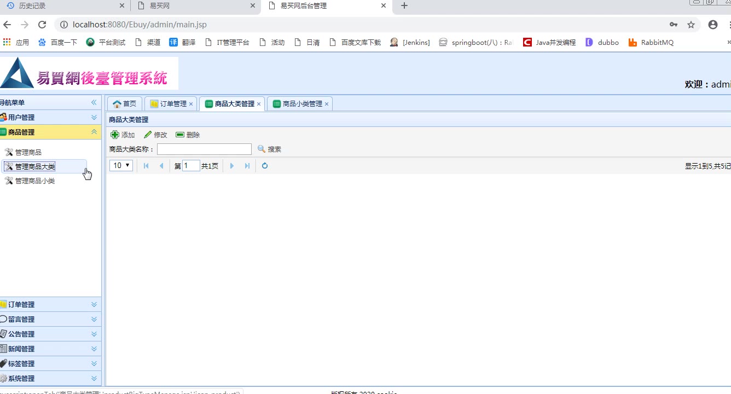The height and width of the screenshot is (394, 731).
Task: Reload the page with the refresh icon
Action: click(42, 25)
